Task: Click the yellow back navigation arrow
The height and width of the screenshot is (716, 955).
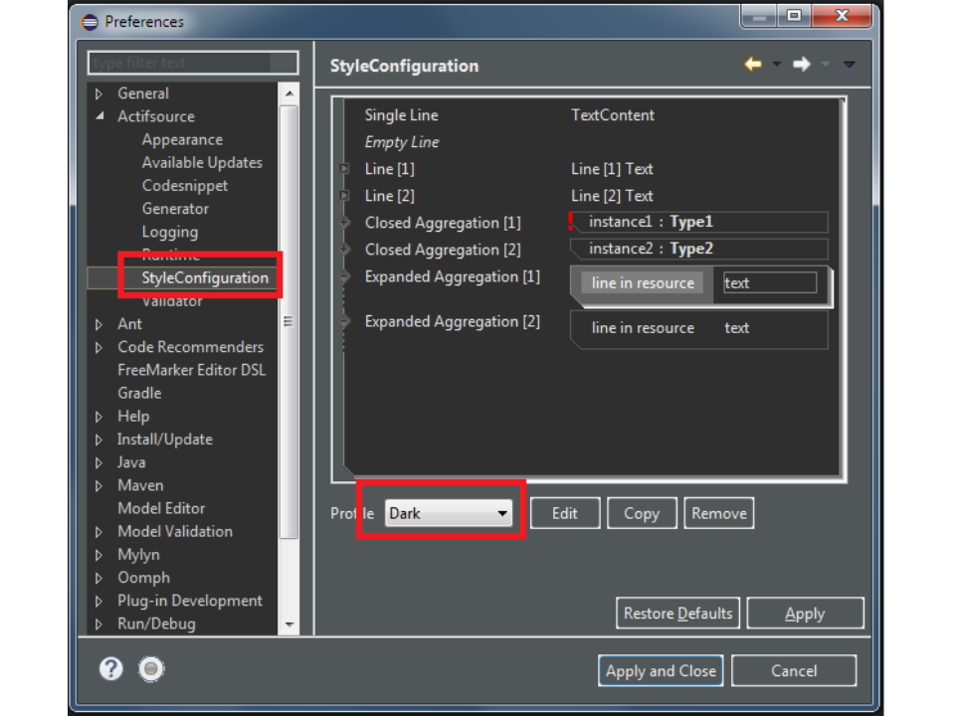Action: click(x=753, y=65)
